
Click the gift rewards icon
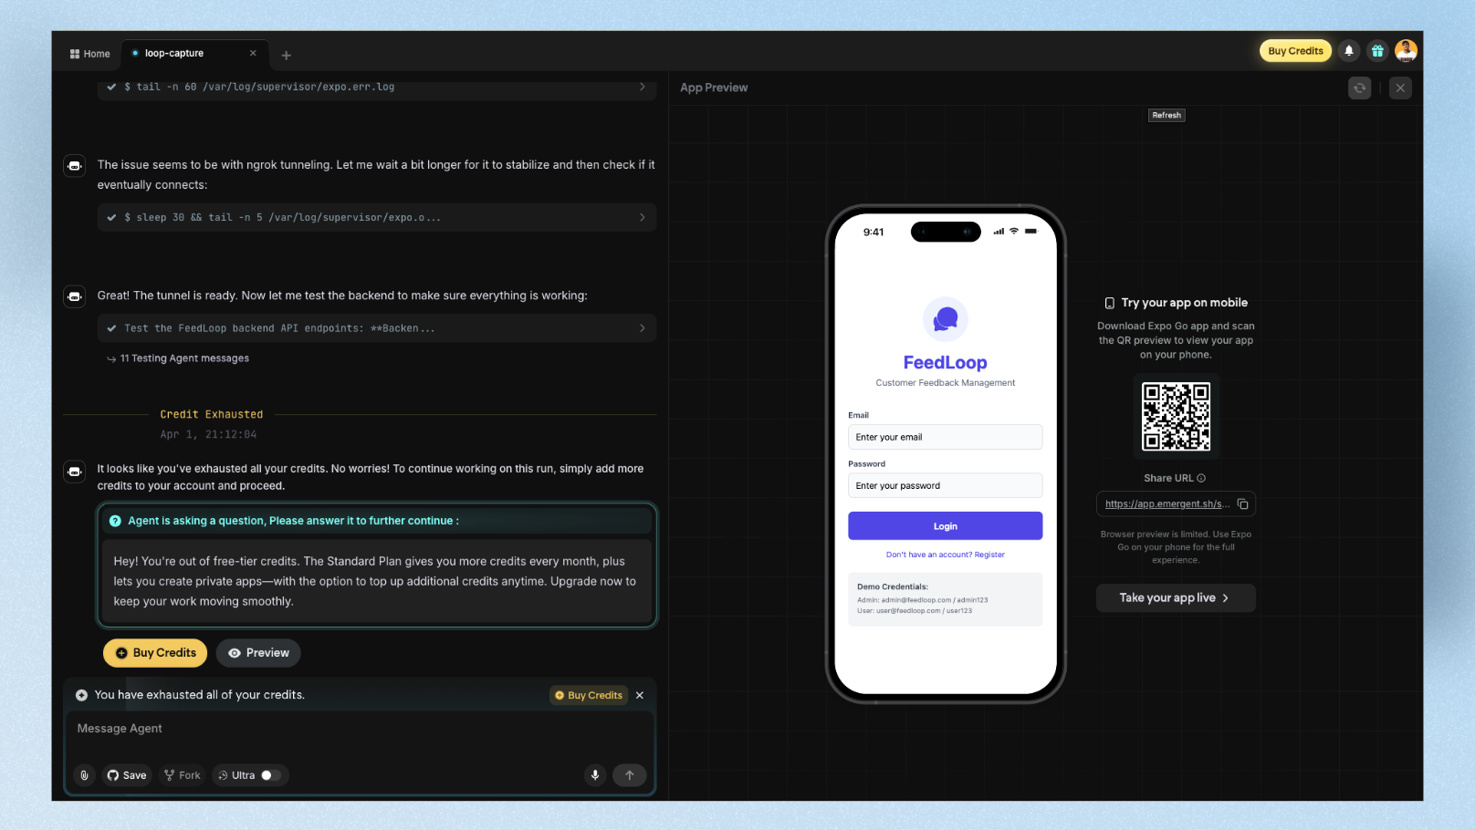(x=1376, y=50)
